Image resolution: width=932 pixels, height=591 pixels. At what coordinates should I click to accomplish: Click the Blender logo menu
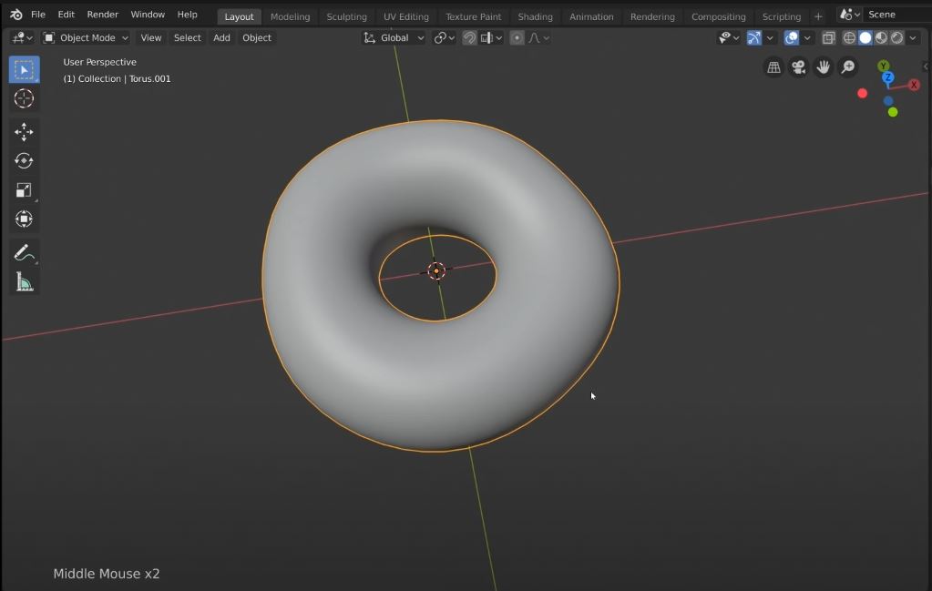[x=16, y=15]
